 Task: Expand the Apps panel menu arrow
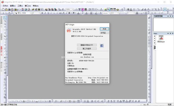168,33
